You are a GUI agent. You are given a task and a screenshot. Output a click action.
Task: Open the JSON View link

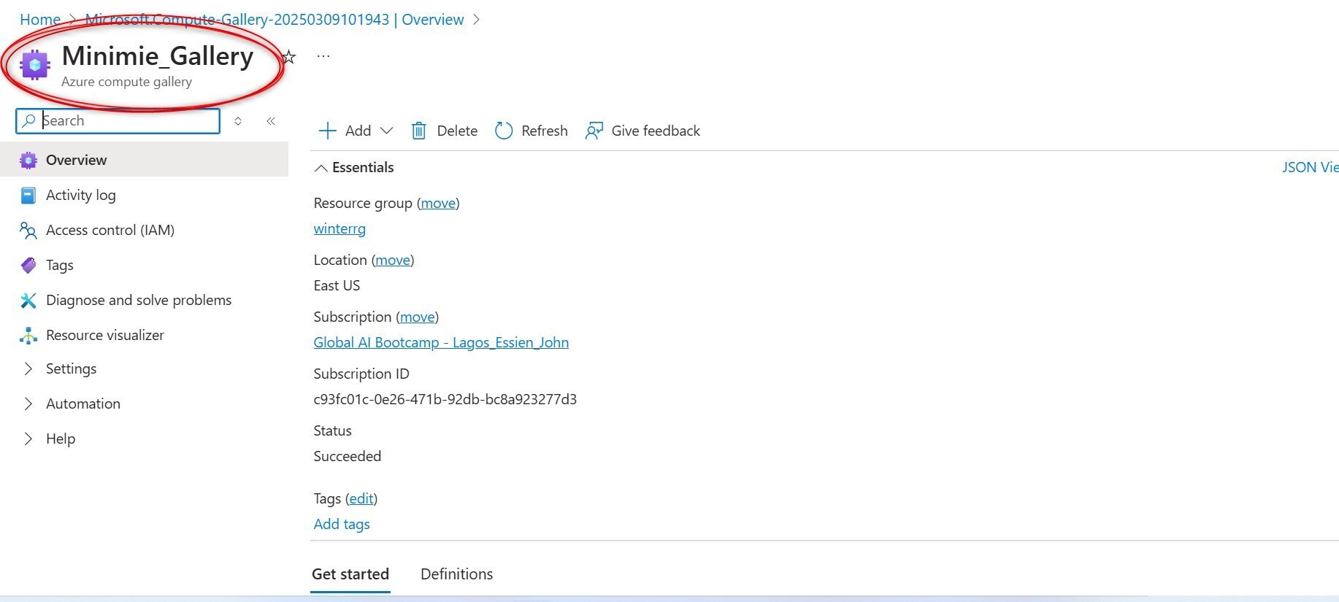1311,167
